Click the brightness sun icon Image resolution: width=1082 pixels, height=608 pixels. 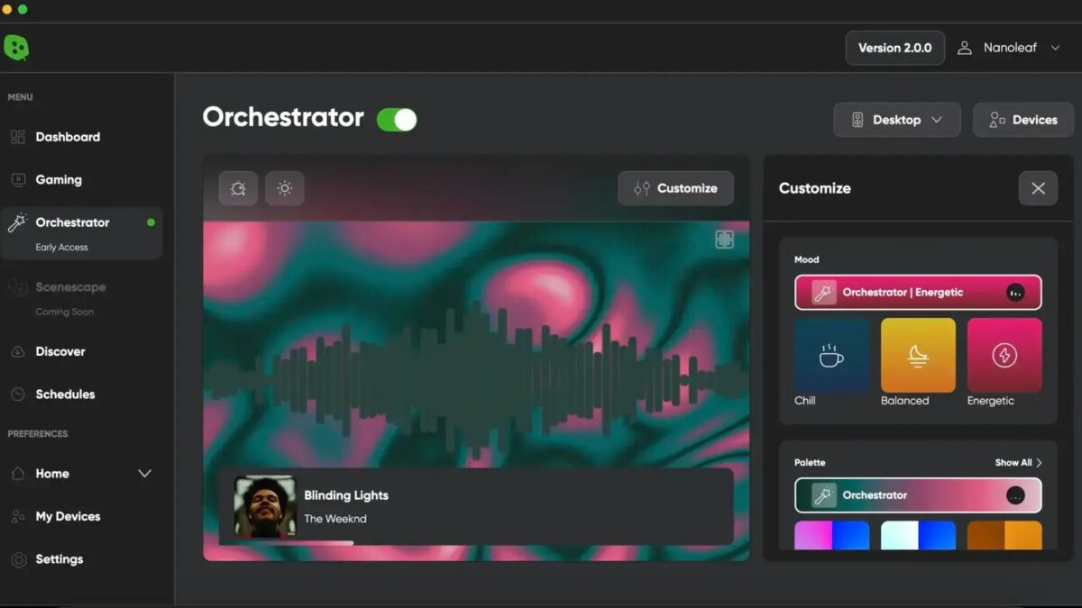click(x=285, y=188)
